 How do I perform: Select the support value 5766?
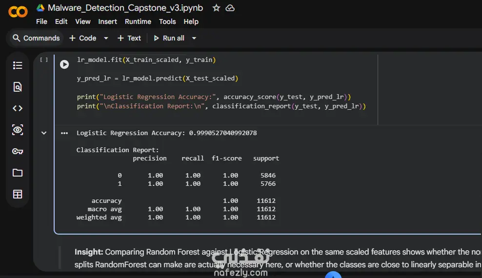268,184
